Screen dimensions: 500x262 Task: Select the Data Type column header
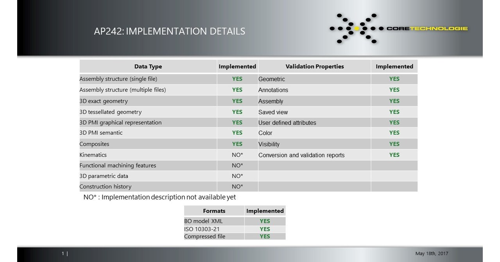click(x=148, y=66)
